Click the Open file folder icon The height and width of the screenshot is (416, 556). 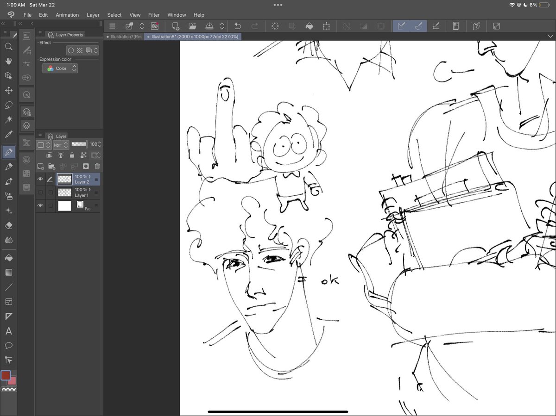pyautogui.click(x=193, y=26)
